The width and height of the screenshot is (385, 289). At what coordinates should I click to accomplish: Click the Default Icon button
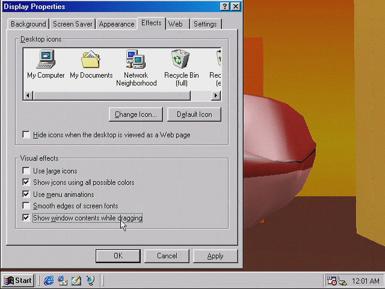[x=194, y=114]
